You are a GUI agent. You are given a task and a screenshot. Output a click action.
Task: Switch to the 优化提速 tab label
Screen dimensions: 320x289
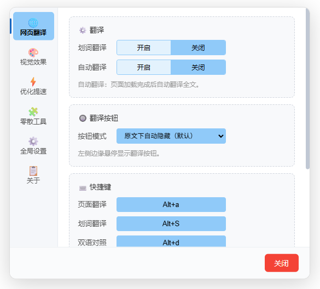click(x=33, y=92)
